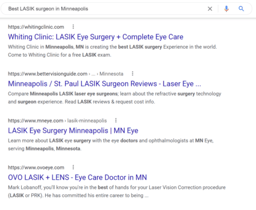256x210 pixels.
Task: Click the lasik-minneapolis breadcrumb in the third result
Action: [87, 121]
